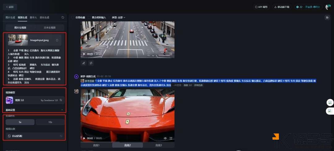
Task: Select the 视频生成 tab
Action: click(22, 17)
